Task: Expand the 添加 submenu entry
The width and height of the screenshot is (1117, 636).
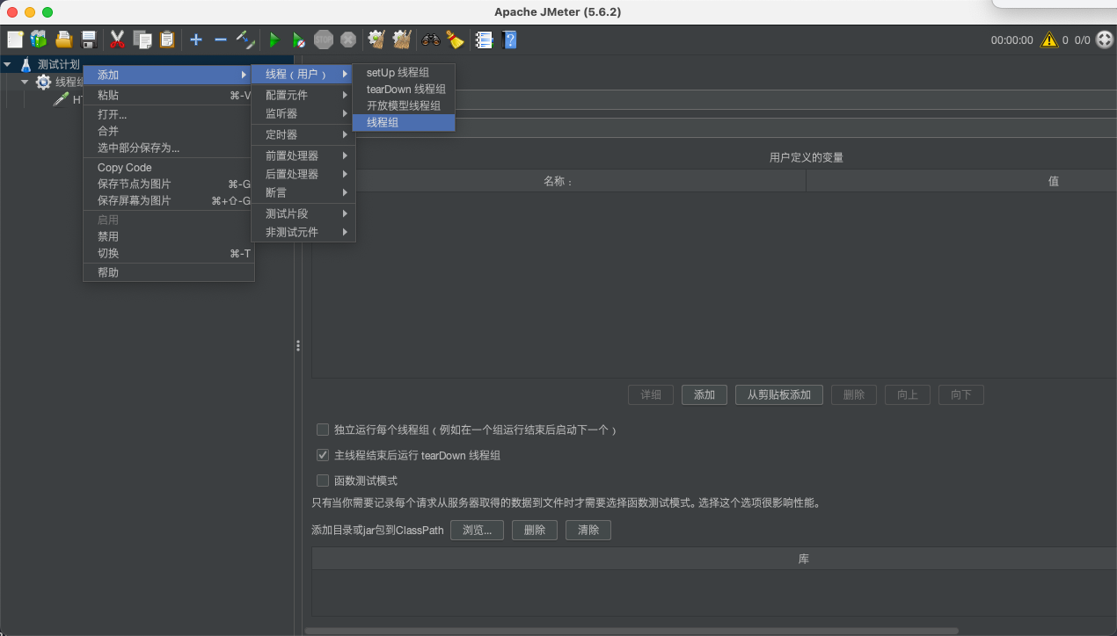Action: [167, 75]
